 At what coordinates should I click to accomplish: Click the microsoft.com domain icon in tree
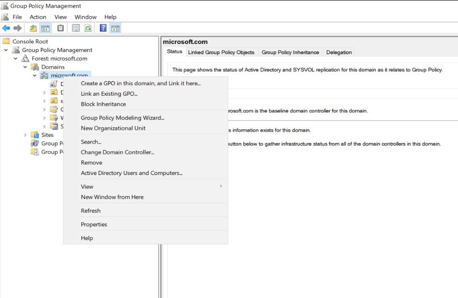click(x=44, y=76)
